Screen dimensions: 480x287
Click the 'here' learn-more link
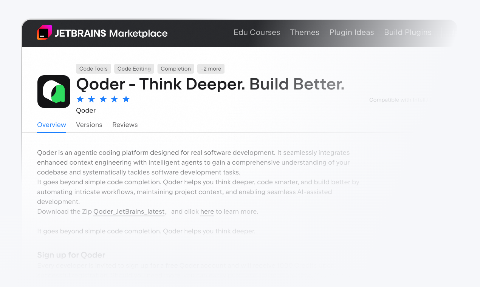pos(207,211)
